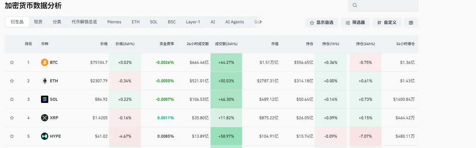The height and width of the screenshot is (148, 476).
Task: Sort by 排名 column header
Action: [x=29, y=44]
